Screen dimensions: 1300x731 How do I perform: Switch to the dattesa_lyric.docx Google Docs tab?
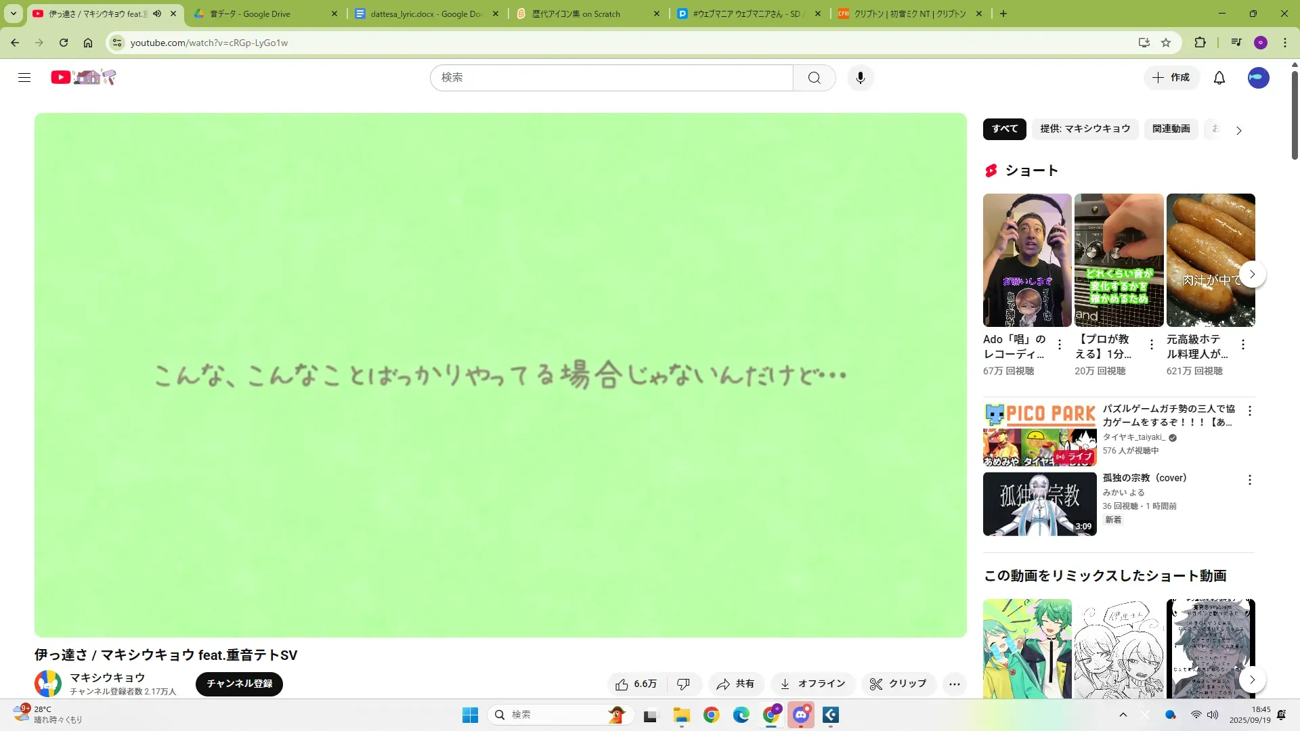point(427,14)
